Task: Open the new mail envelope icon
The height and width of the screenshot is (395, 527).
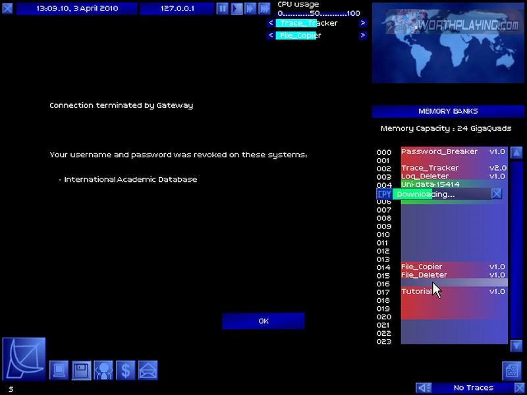Action: [x=148, y=370]
